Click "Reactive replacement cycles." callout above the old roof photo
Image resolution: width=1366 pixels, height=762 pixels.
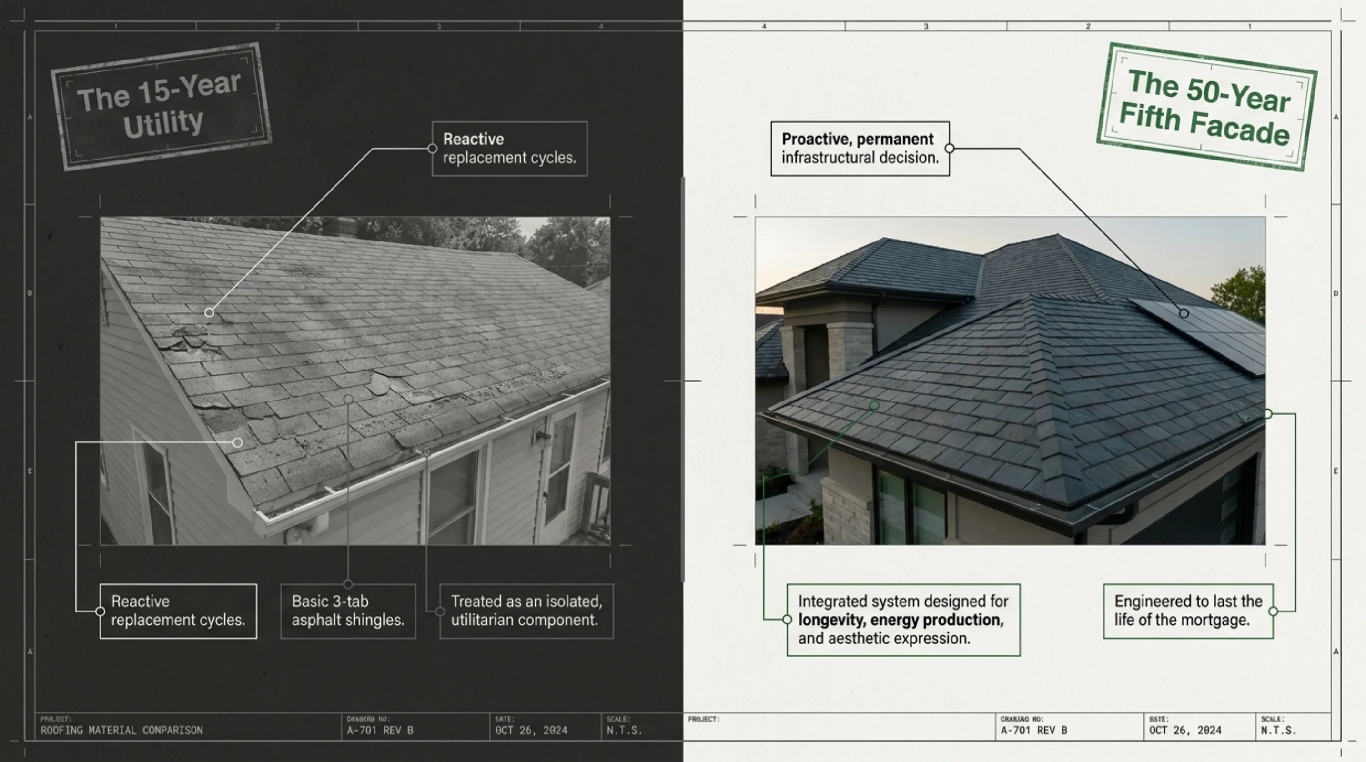(510, 149)
